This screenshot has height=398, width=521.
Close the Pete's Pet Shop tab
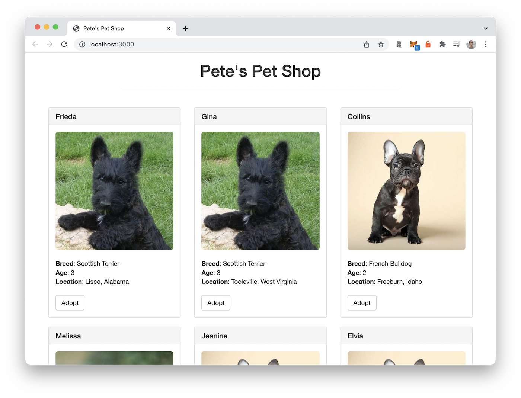tap(168, 28)
